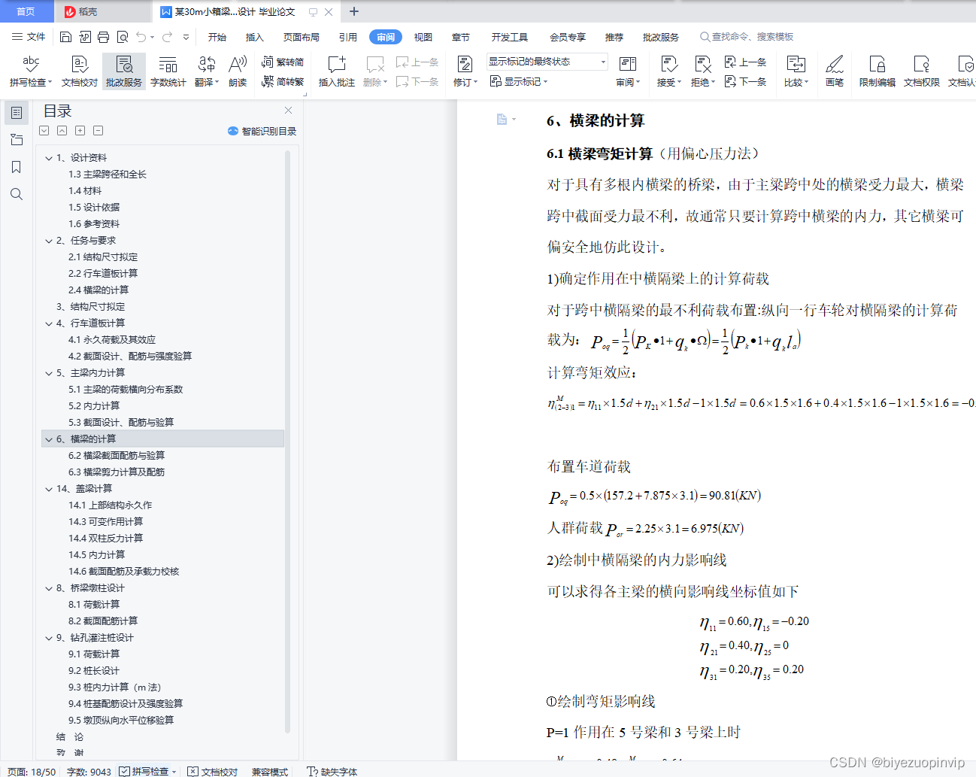
Task: Open 文档权限 document permissions
Action: 921,71
